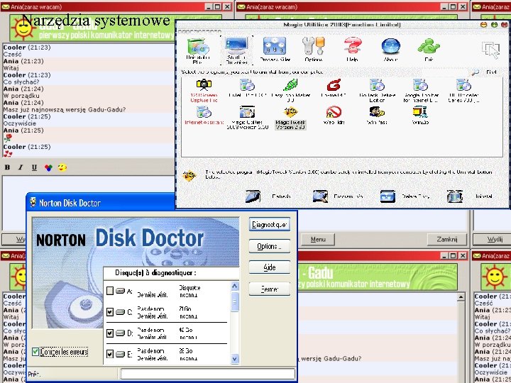This screenshot has height=383, width=511.
Task: Select the Easy Icon Maker program
Action: click(291, 91)
